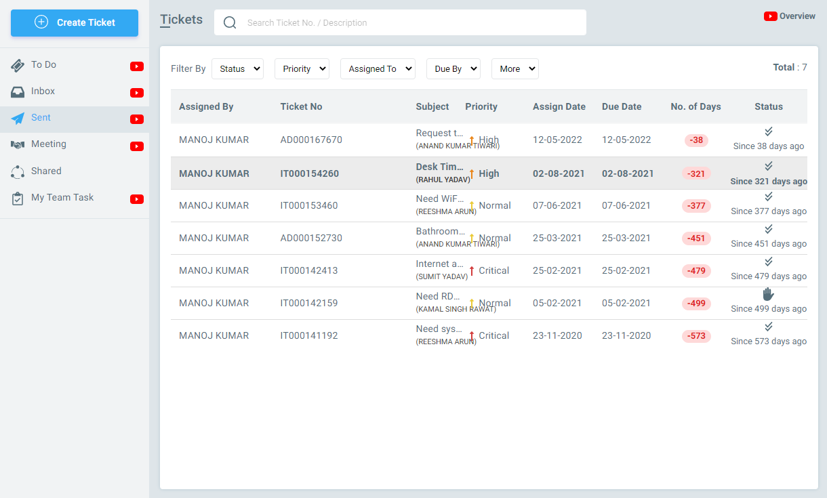The image size is (827, 498).
Task: Select the Tickets tab header
Action: 181,19
